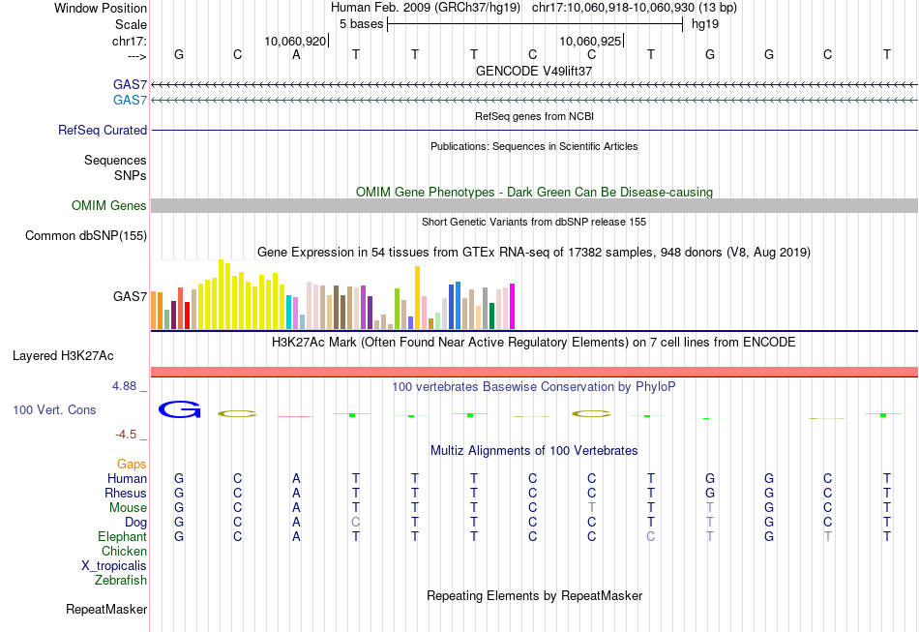
Task: Click the Repeating Elements by RepeatMasker title
Action: (534, 596)
